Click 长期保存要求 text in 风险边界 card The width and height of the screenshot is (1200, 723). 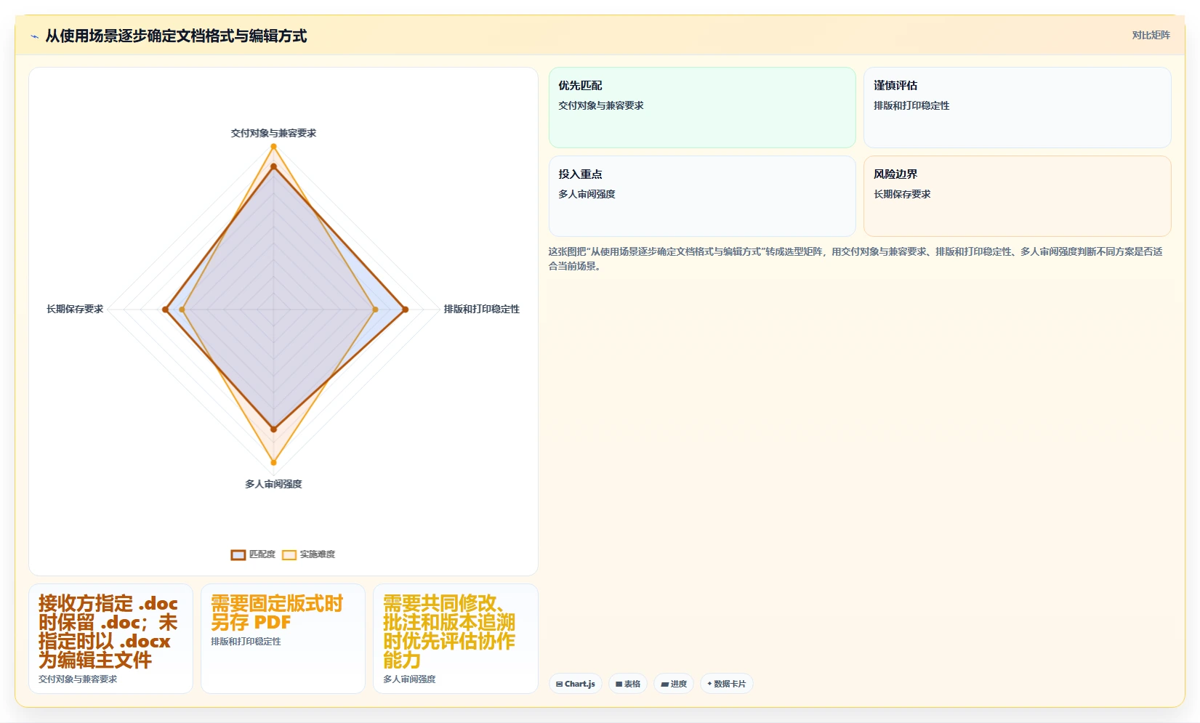point(902,194)
